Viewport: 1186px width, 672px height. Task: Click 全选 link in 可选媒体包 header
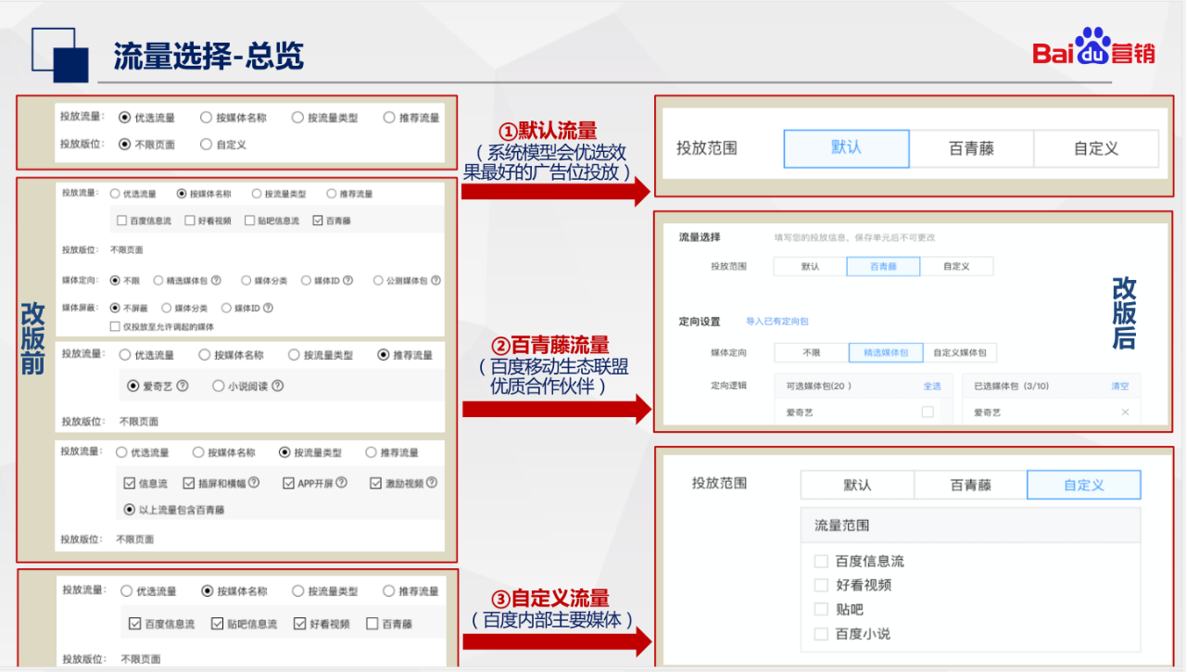931,386
